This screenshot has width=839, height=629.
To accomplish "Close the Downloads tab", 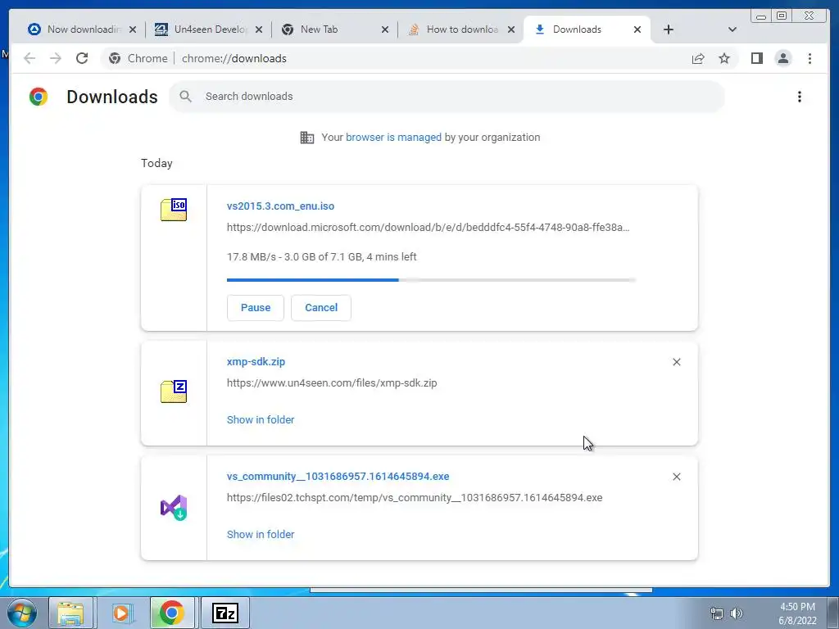I will coord(637,29).
